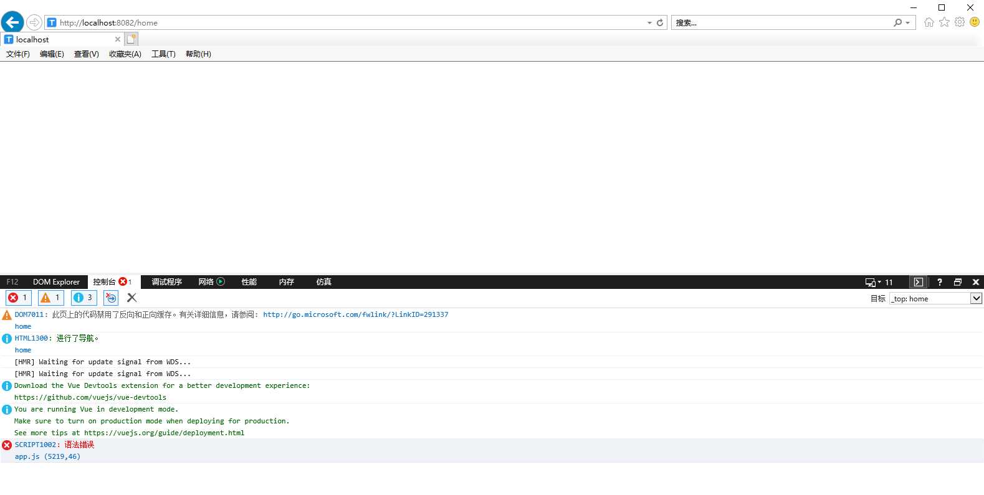Image resolution: width=984 pixels, height=495 pixels.
Task: Select the 'running Vue in development mode' message
Action: [96, 409]
